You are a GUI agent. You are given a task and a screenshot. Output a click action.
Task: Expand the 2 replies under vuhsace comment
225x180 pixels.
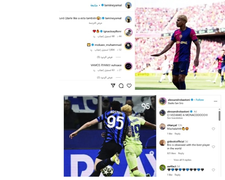coord(105,77)
